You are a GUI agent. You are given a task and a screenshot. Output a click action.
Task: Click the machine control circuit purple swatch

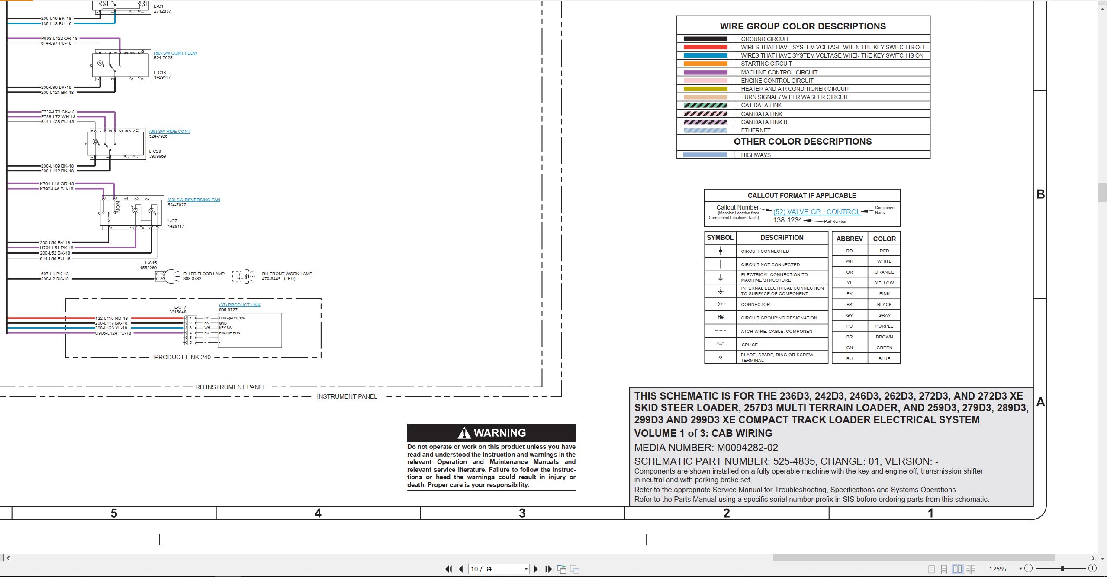tap(705, 72)
